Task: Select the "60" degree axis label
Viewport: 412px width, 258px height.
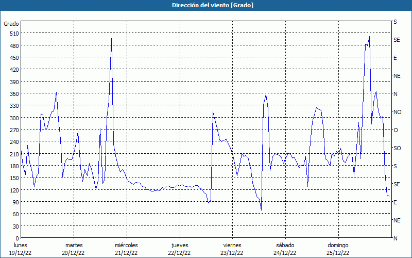Action: pos(16,214)
